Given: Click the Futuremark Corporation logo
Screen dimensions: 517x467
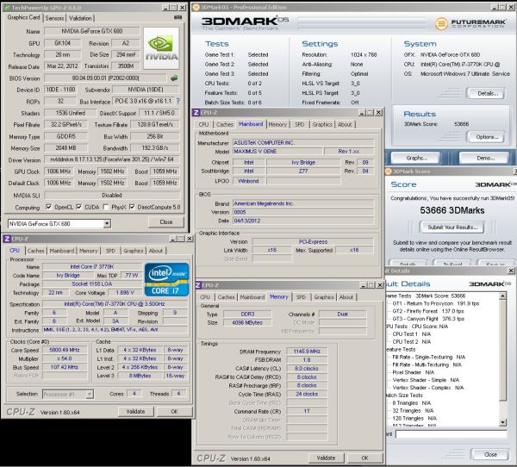Looking at the screenshot, I should click(470, 23).
